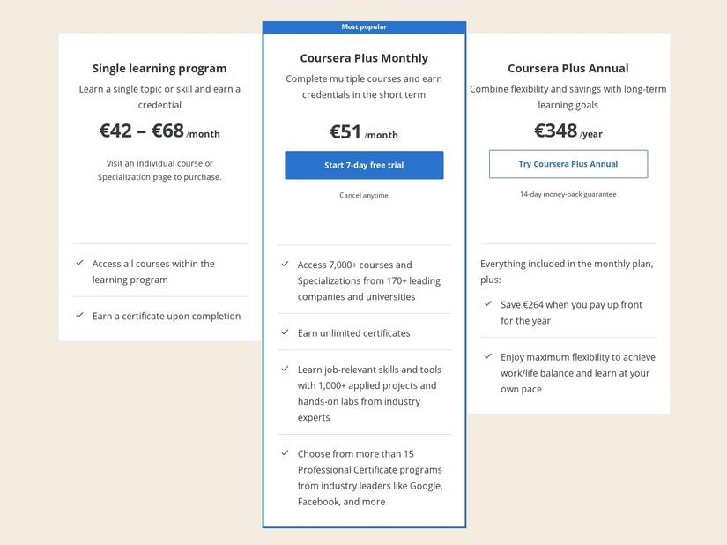Click the checkmark beside "Access all courses"
Screen dimensions: 727x545
click(x=79, y=263)
